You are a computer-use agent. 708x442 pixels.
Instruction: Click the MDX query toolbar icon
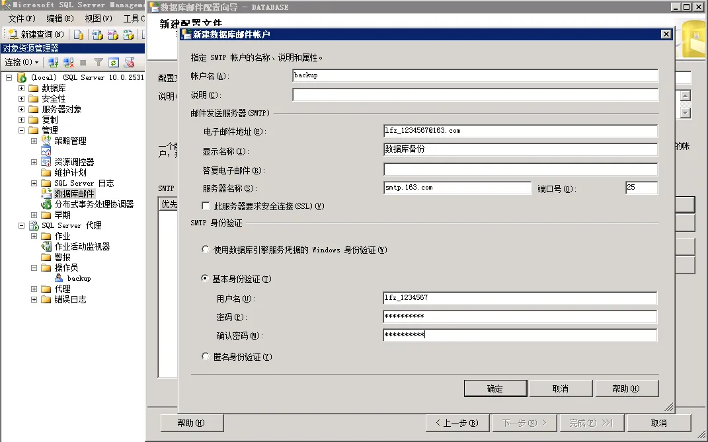tap(98, 35)
